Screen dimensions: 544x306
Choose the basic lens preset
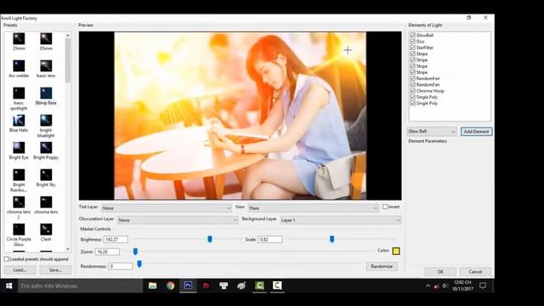point(46,69)
